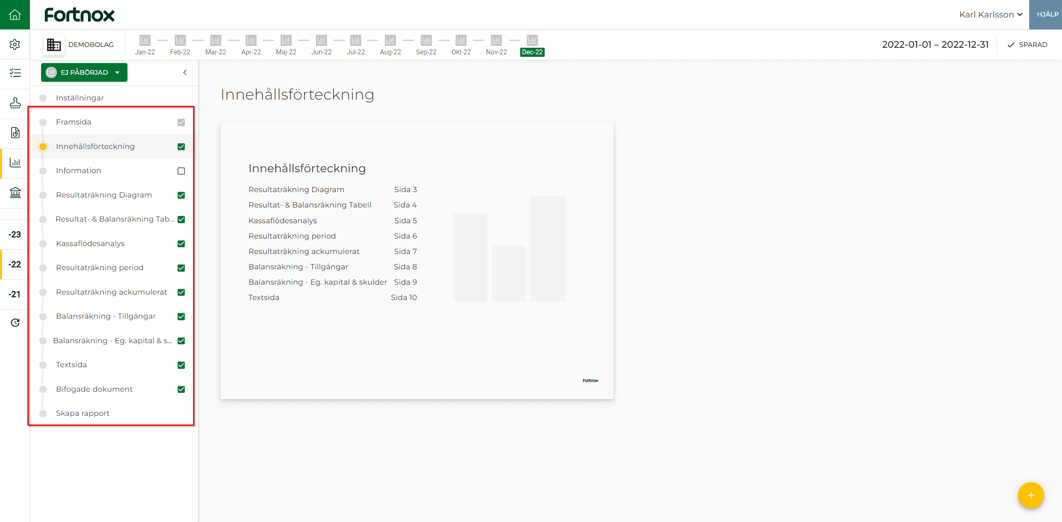Click 'Sida 10' in the preview
This screenshot has height=522, width=1062.
(x=404, y=298)
